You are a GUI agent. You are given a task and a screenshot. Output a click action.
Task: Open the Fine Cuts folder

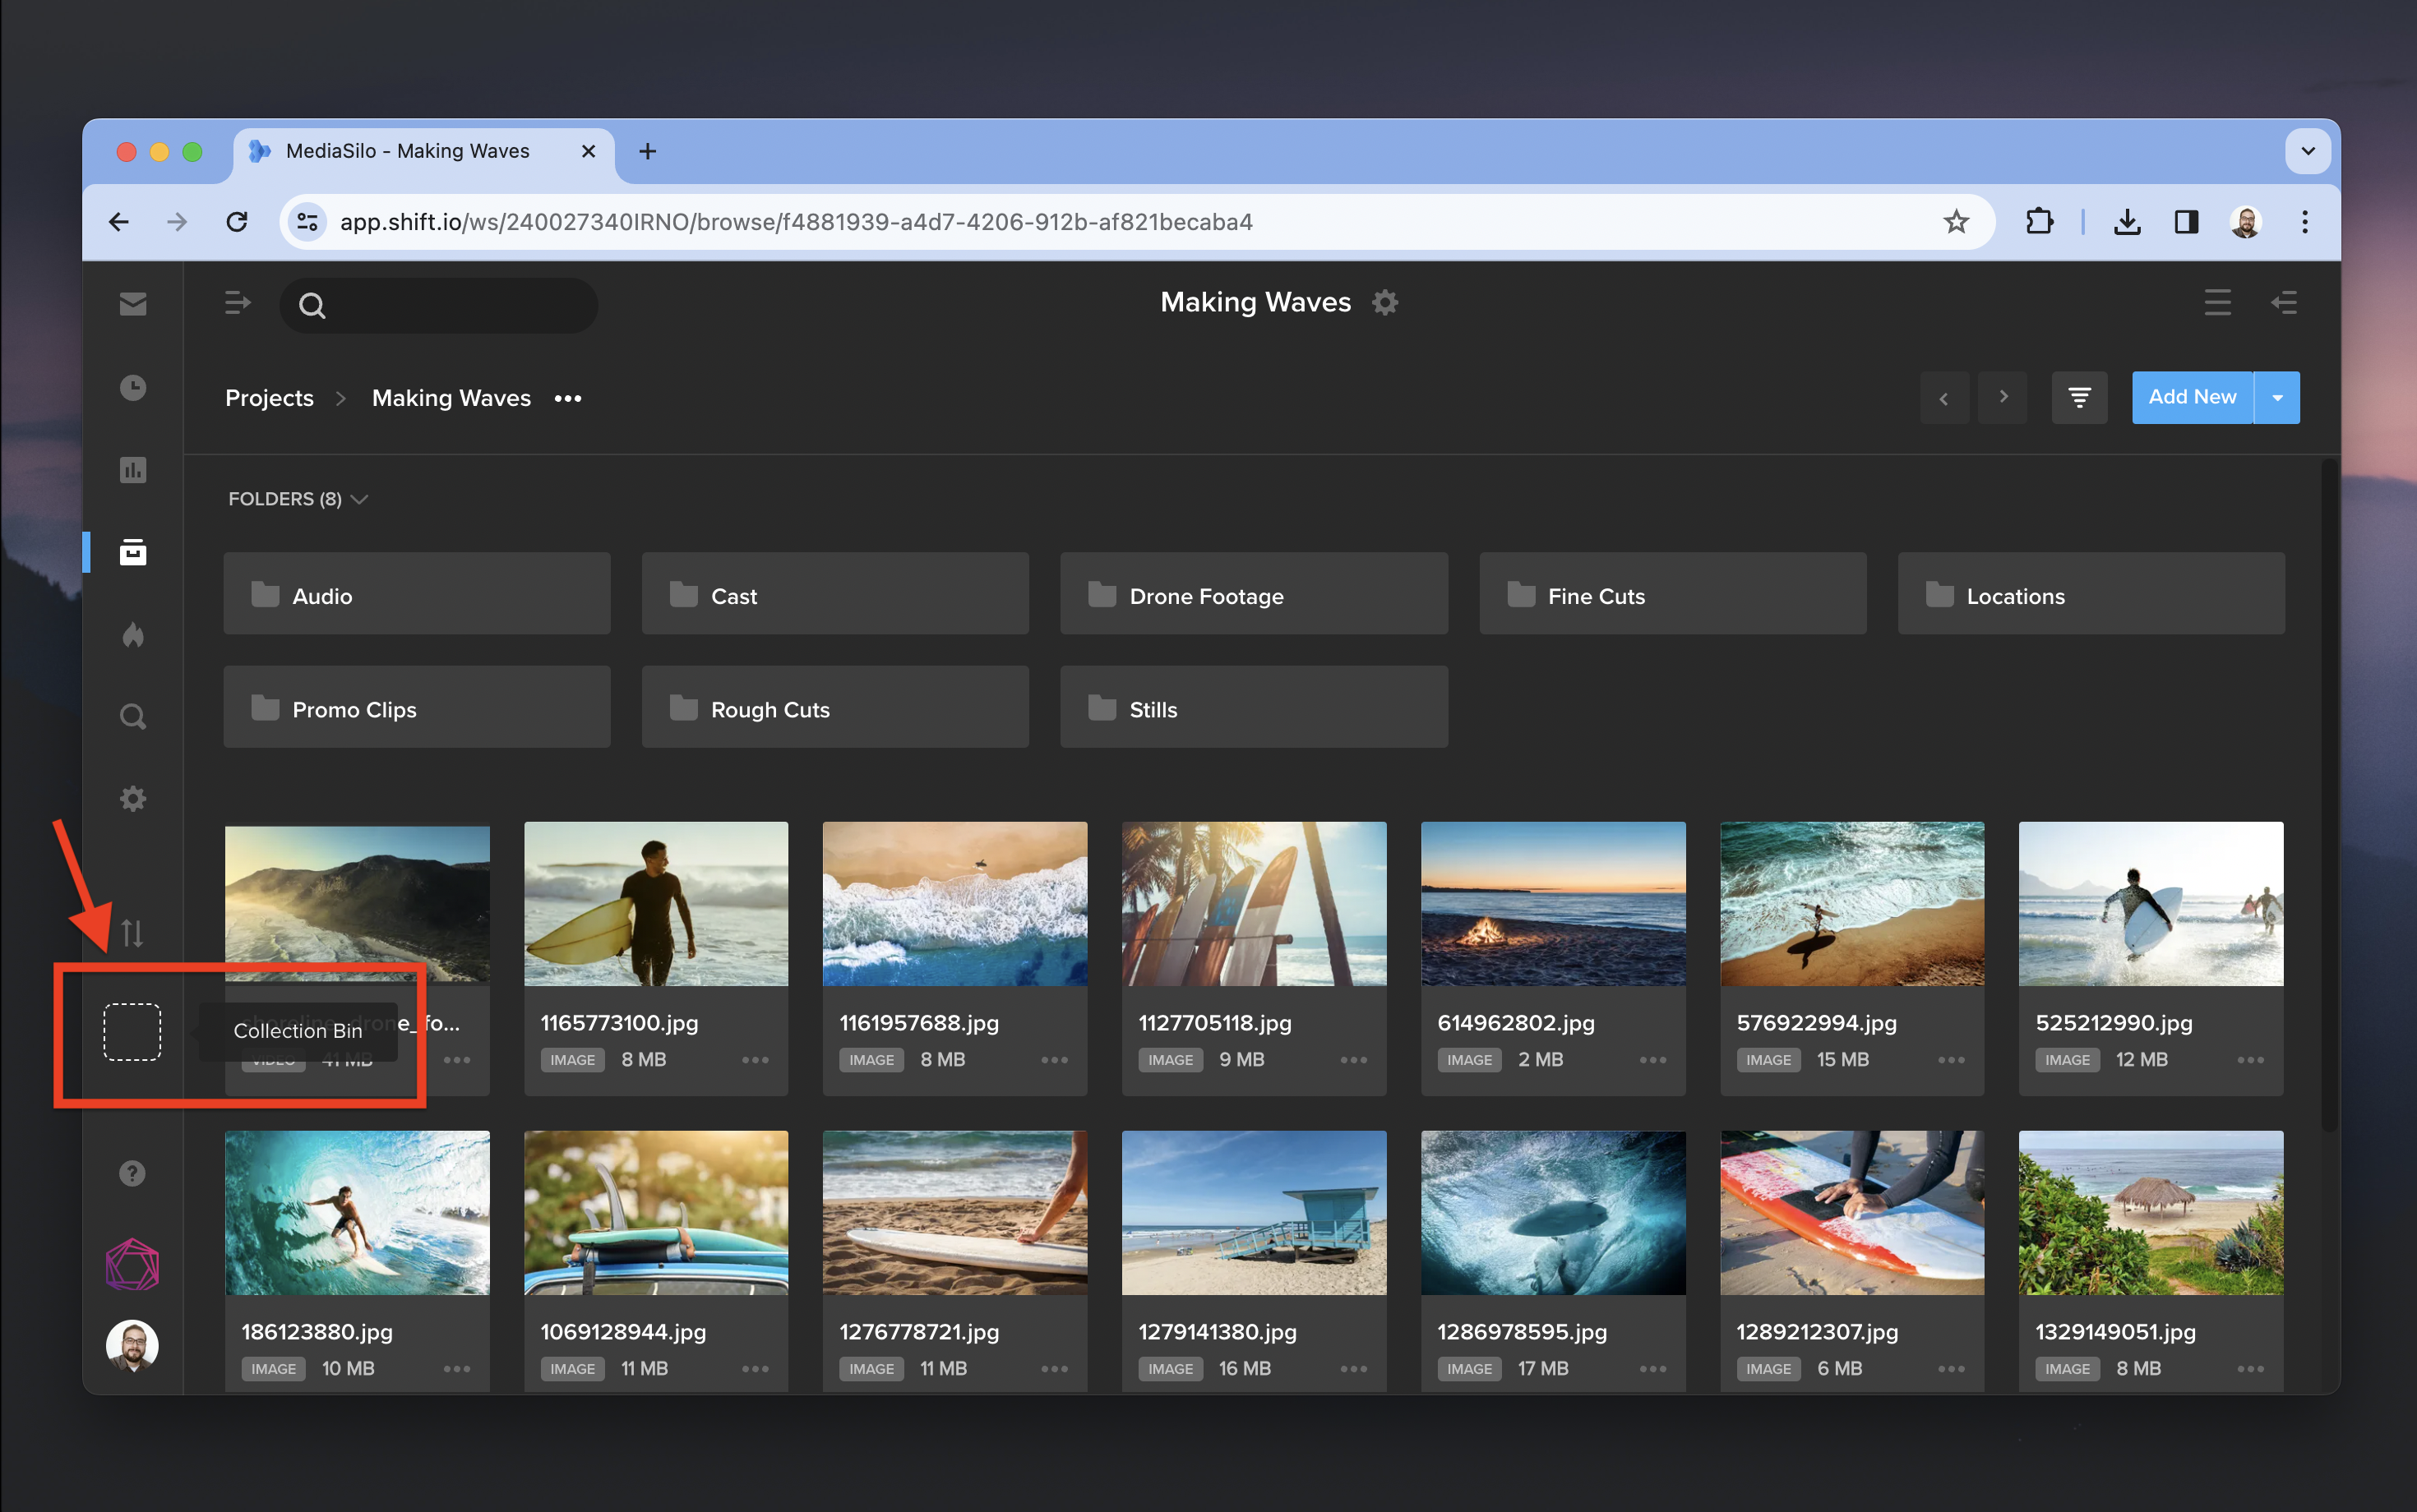click(x=1673, y=594)
